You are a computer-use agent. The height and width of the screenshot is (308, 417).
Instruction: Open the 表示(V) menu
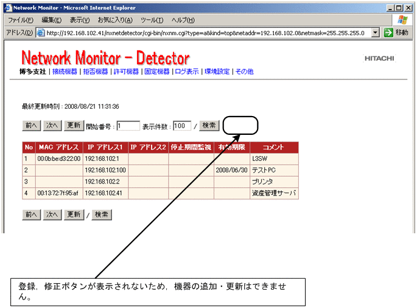pyautogui.click(x=80, y=20)
